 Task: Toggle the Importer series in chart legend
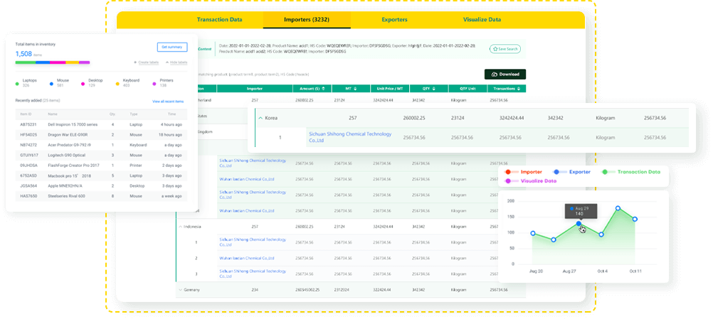point(507,172)
